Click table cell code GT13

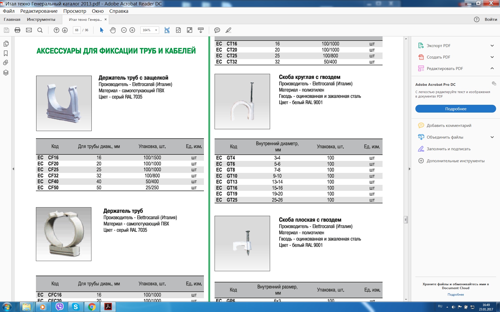232,182
